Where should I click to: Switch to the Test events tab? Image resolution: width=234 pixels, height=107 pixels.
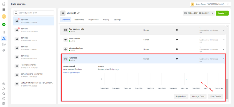pos(79,19)
